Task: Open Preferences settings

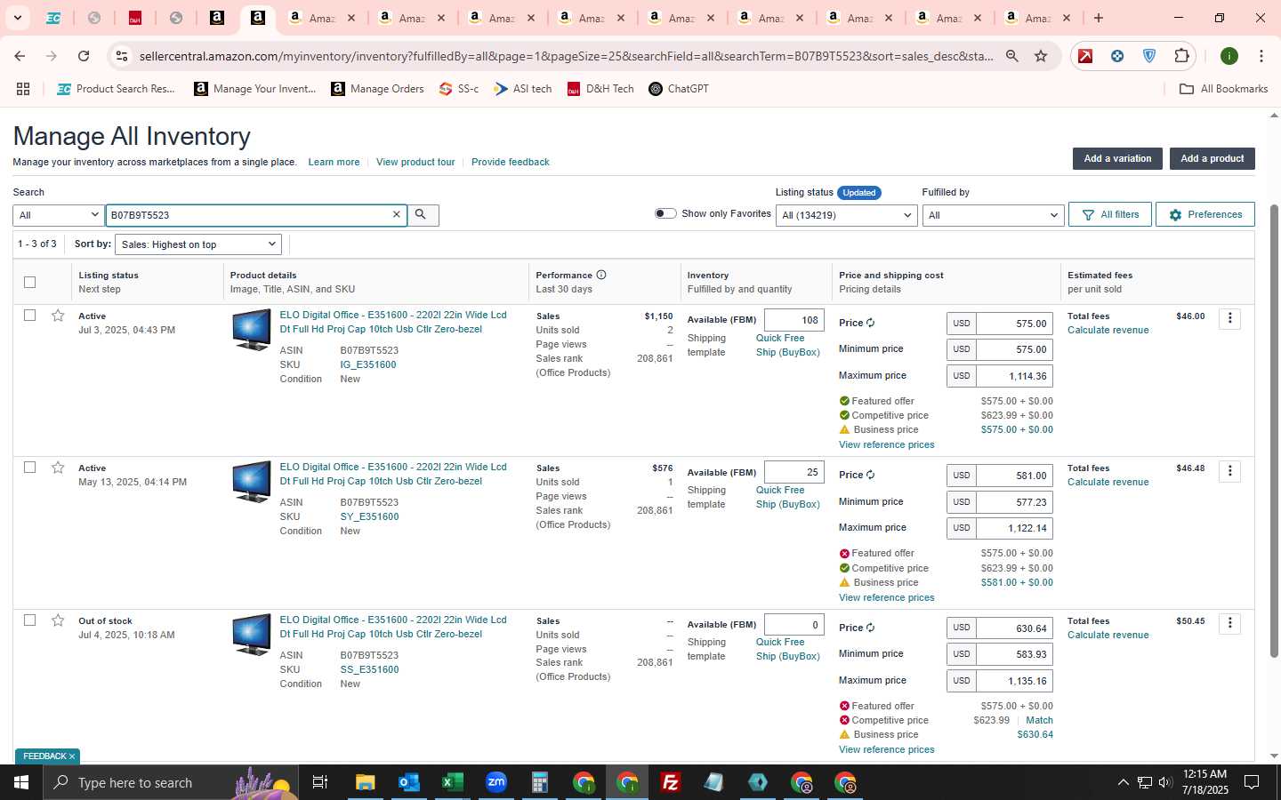Action: pos(1205,214)
